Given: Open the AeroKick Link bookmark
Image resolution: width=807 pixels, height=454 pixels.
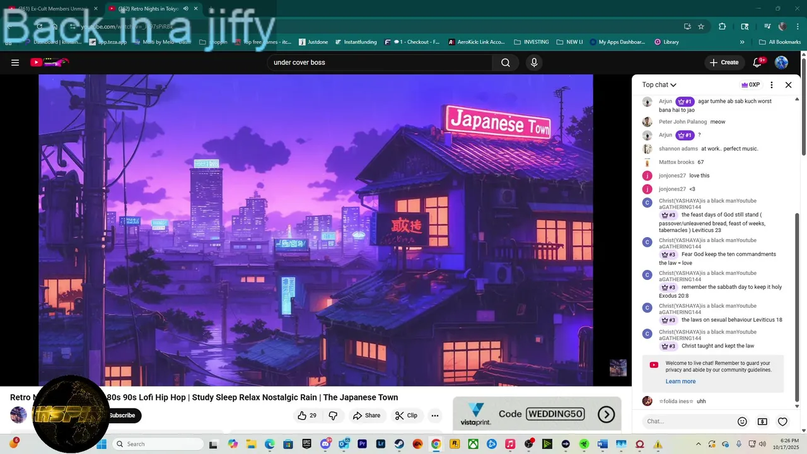Looking at the screenshot, I should 477,42.
